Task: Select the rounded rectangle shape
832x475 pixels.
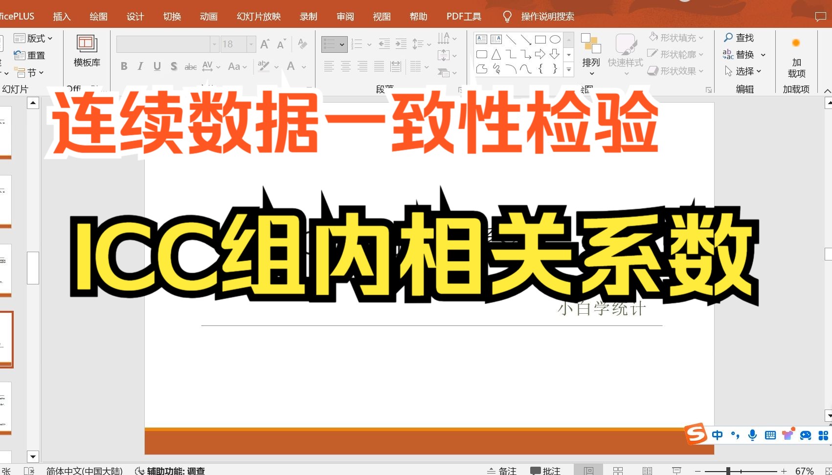Action: 482,54
